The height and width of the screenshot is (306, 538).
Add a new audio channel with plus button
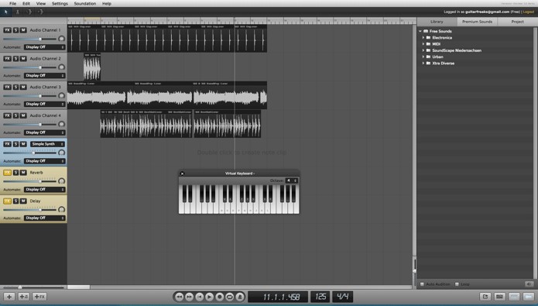[x=9, y=297]
